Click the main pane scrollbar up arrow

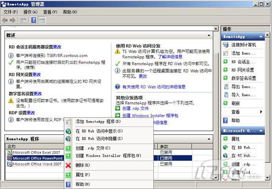[x=216, y=29]
